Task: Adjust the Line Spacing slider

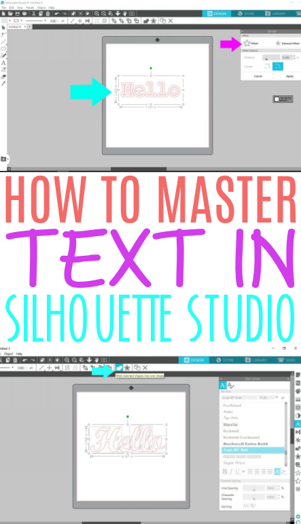Action: [253, 488]
